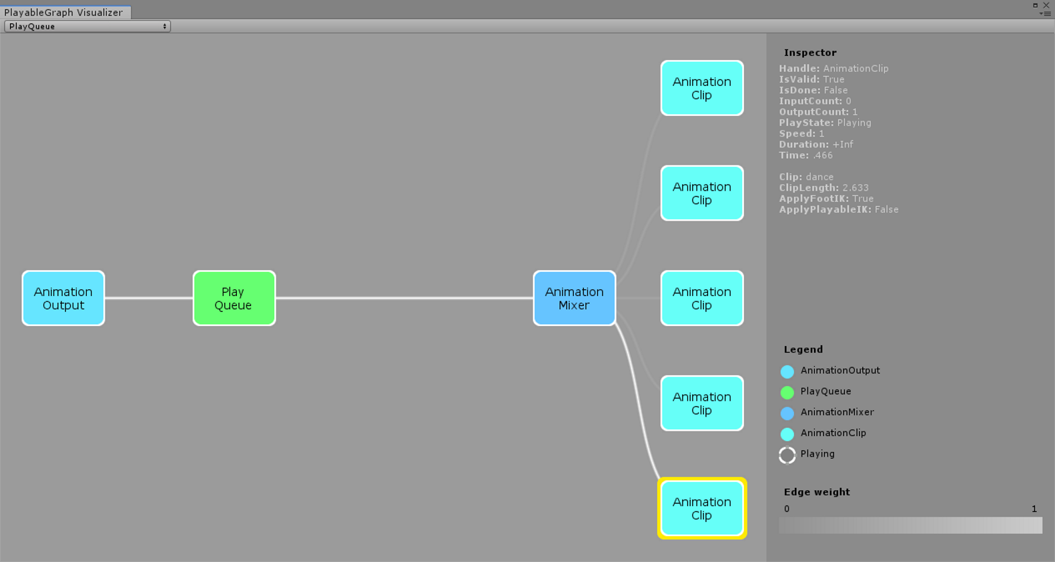Image resolution: width=1055 pixels, height=562 pixels.
Task: Select the Animation Mixer node
Action: point(575,298)
